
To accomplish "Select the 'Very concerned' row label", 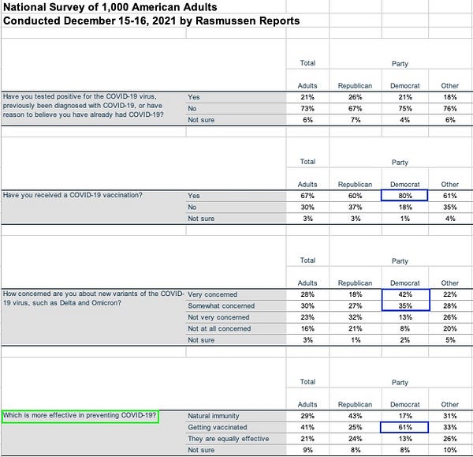I will tap(212, 294).
